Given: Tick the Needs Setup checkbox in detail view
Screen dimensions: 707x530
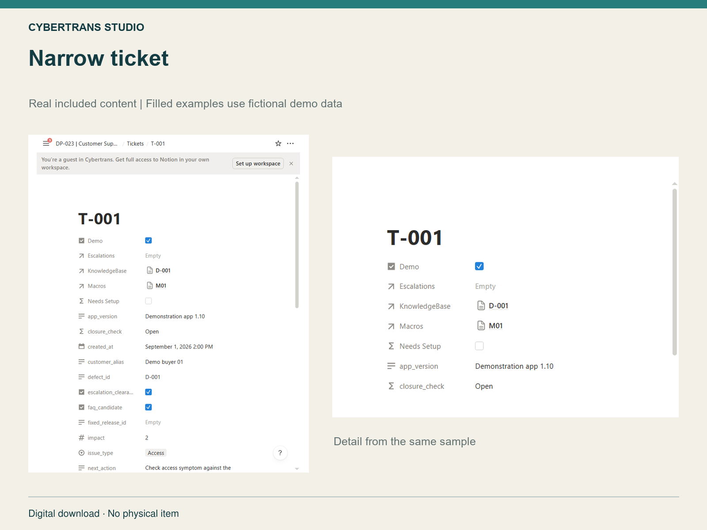Looking at the screenshot, I should click(x=479, y=346).
